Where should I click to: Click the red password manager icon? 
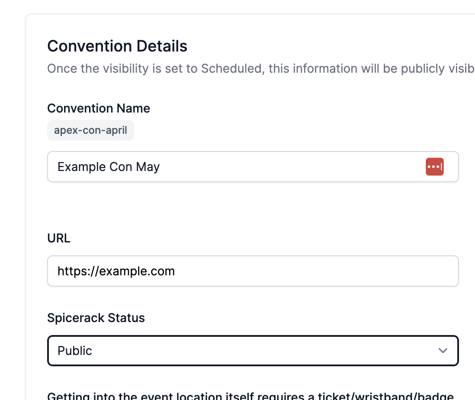click(x=434, y=167)
